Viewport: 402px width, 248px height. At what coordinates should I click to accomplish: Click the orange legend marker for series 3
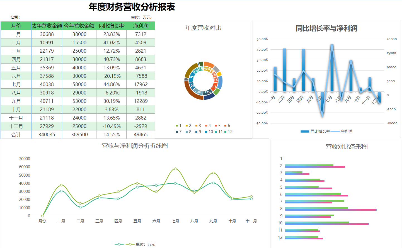196,125
